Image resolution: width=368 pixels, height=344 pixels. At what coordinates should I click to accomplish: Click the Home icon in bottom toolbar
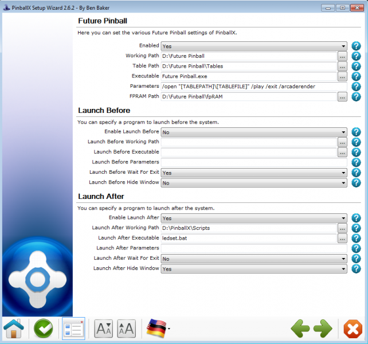tap(14, 329)
